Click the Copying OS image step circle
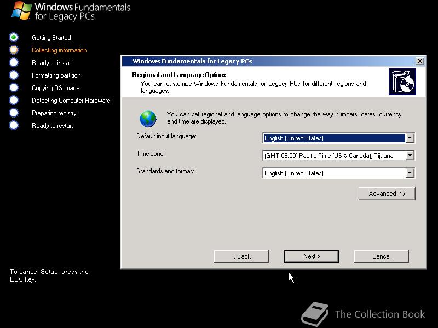The height and width of the screenshot is (328, 438). (x=13, y=87)
